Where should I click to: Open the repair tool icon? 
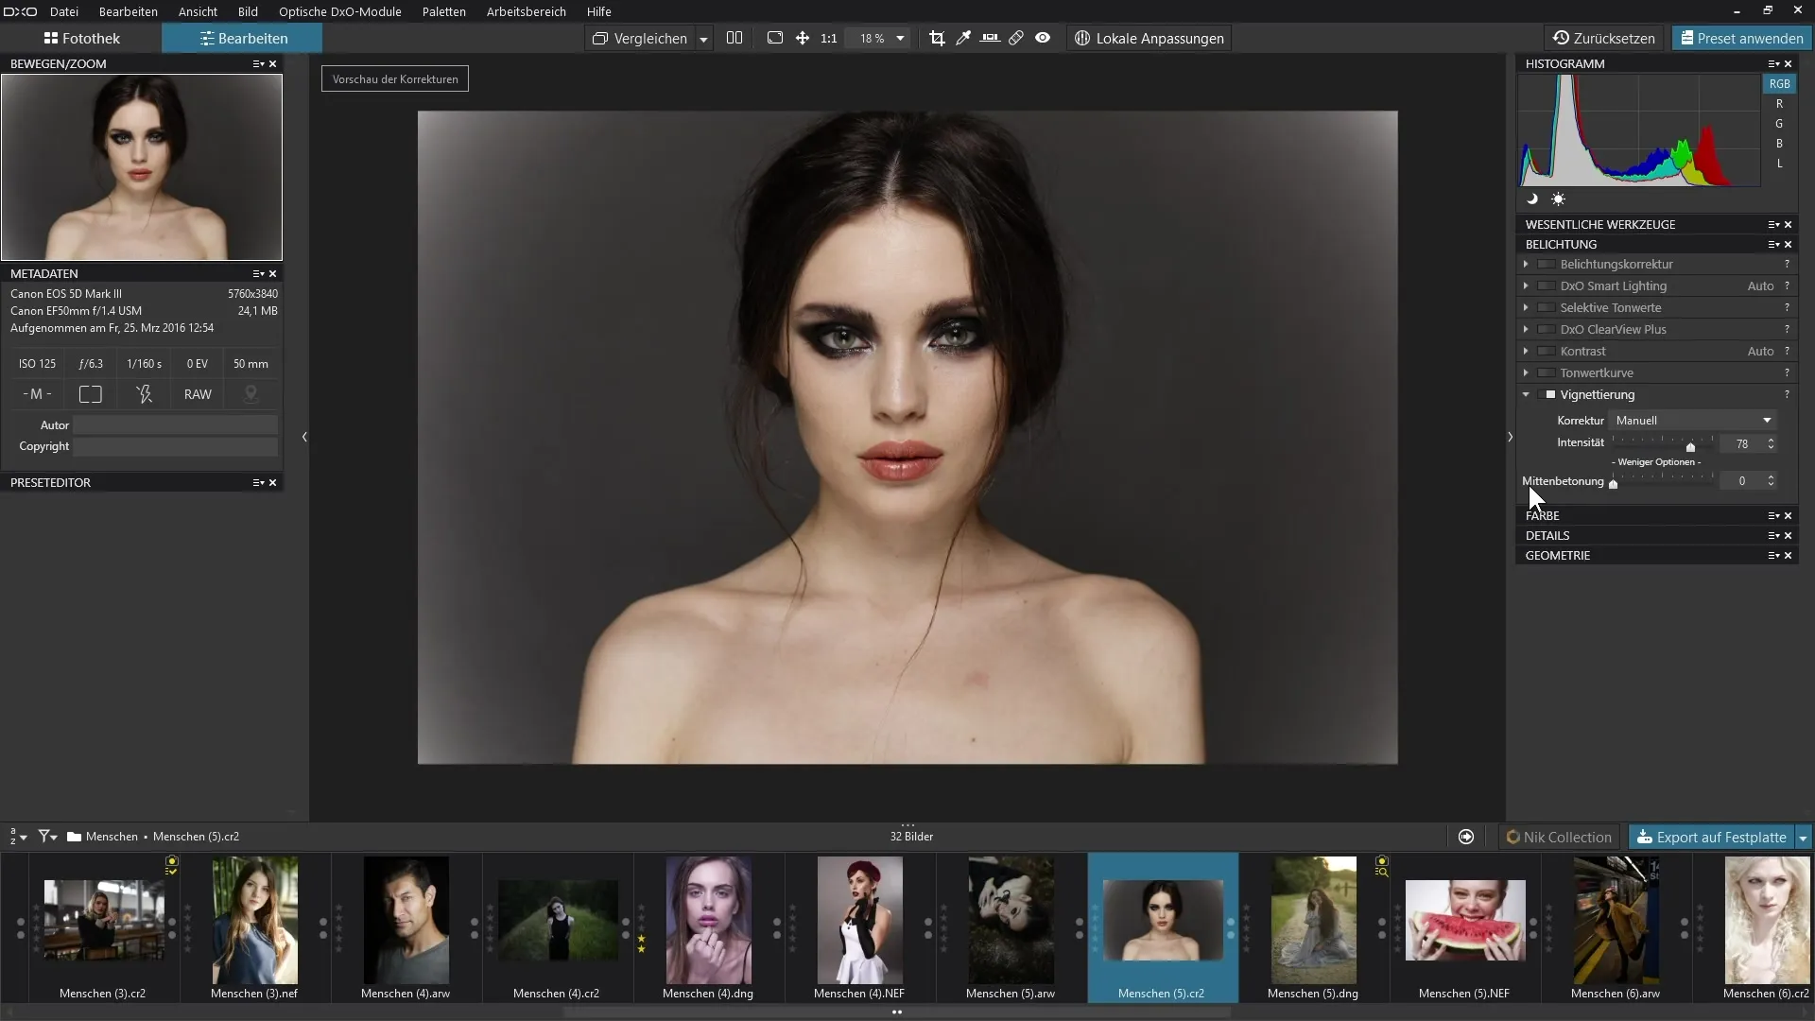tap(1016, 39)
